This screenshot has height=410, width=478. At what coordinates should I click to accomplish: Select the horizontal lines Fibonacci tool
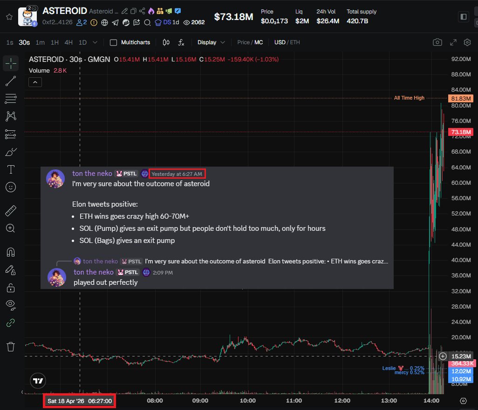coord(11,99)
